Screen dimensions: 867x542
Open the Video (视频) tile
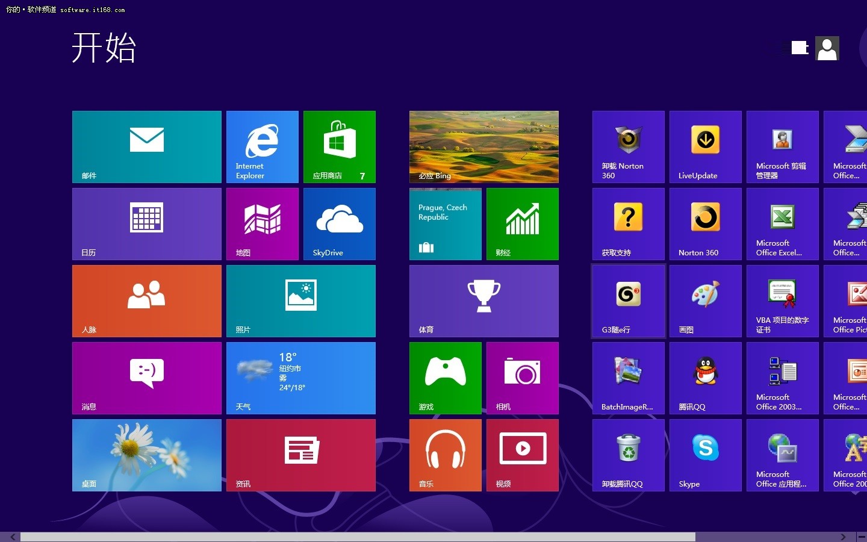[523, 455]
